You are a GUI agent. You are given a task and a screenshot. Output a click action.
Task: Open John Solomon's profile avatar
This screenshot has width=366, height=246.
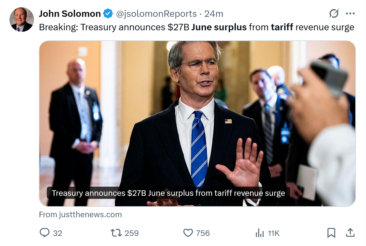coord(21,19)
